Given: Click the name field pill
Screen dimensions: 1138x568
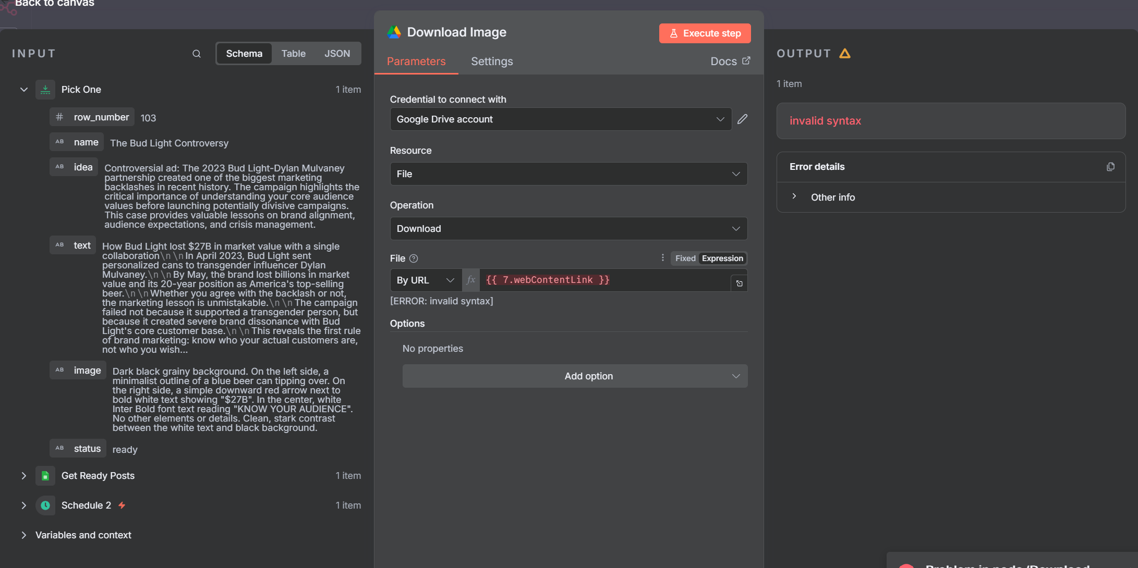Looking at the screenshot, I should (77, 142).
